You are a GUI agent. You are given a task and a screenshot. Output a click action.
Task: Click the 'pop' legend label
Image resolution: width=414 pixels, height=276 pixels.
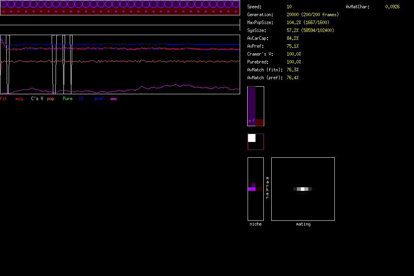coord(50,99)
